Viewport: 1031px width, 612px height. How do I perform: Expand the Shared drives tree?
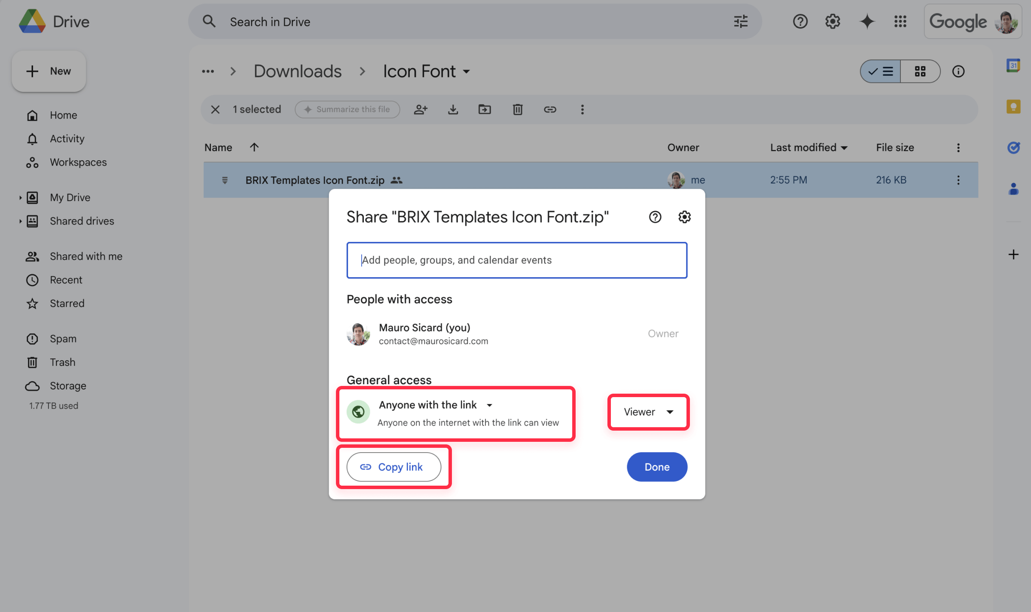pos(20,221)
